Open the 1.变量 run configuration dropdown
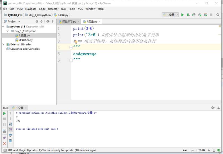223x154 pixels. [x=170, y=15]
